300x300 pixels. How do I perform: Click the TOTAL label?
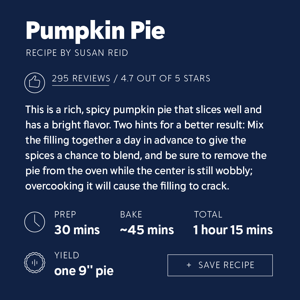(x=208, y=214)
